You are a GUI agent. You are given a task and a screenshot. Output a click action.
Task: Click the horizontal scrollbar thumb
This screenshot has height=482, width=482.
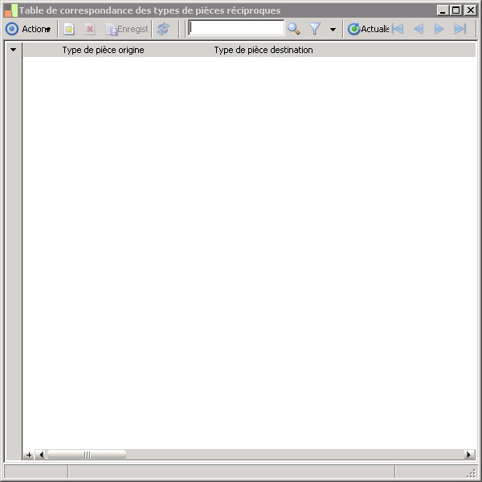87,455
